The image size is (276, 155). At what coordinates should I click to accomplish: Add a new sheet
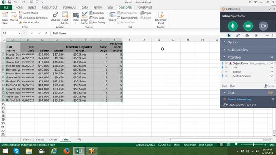tap(79, 139)
